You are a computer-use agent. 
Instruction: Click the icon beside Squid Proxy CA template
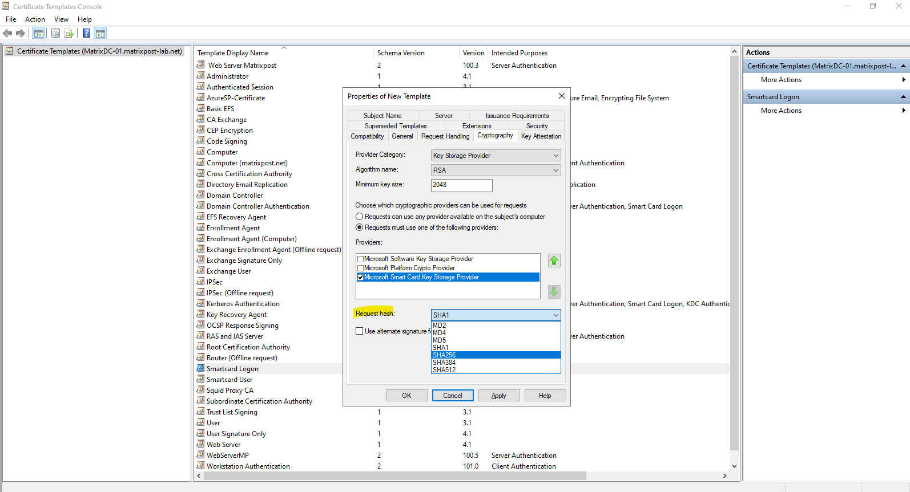[x=201, y=390]
